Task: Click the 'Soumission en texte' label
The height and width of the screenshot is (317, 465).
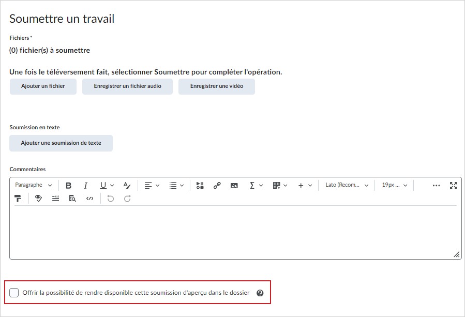Action: click(35, 128)
